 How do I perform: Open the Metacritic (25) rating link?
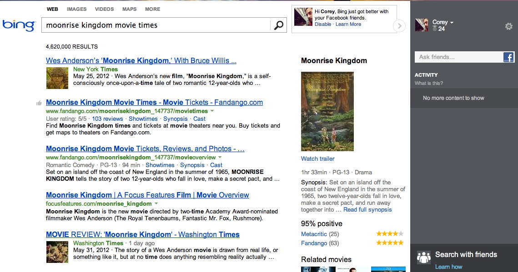[x=320, y=234]
